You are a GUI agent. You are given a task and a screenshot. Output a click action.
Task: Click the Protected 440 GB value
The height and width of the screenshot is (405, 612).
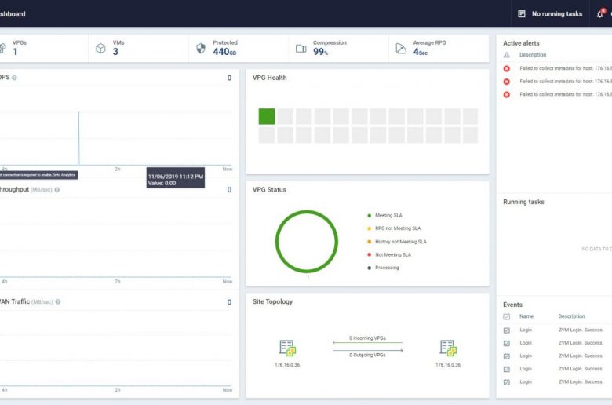tap(224, 52)
